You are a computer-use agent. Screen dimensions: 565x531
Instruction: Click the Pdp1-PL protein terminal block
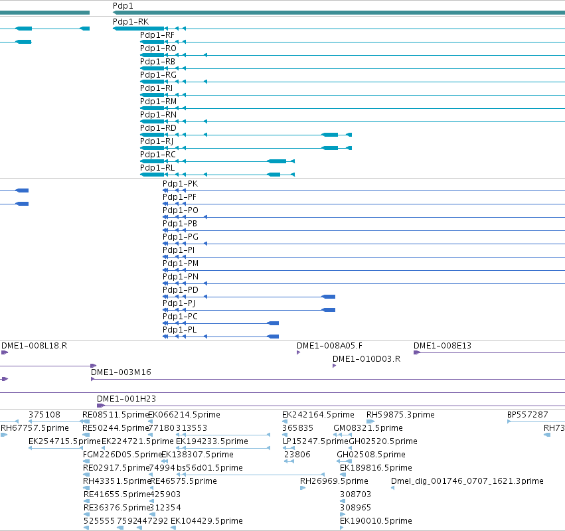[x=273, y=337]
